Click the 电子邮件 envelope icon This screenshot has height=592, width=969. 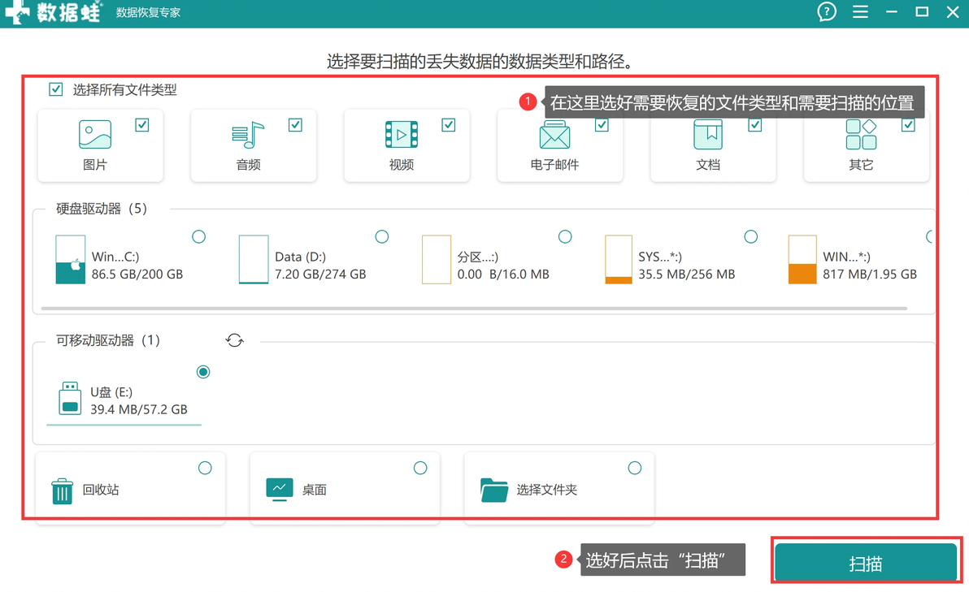click(554, 135)
